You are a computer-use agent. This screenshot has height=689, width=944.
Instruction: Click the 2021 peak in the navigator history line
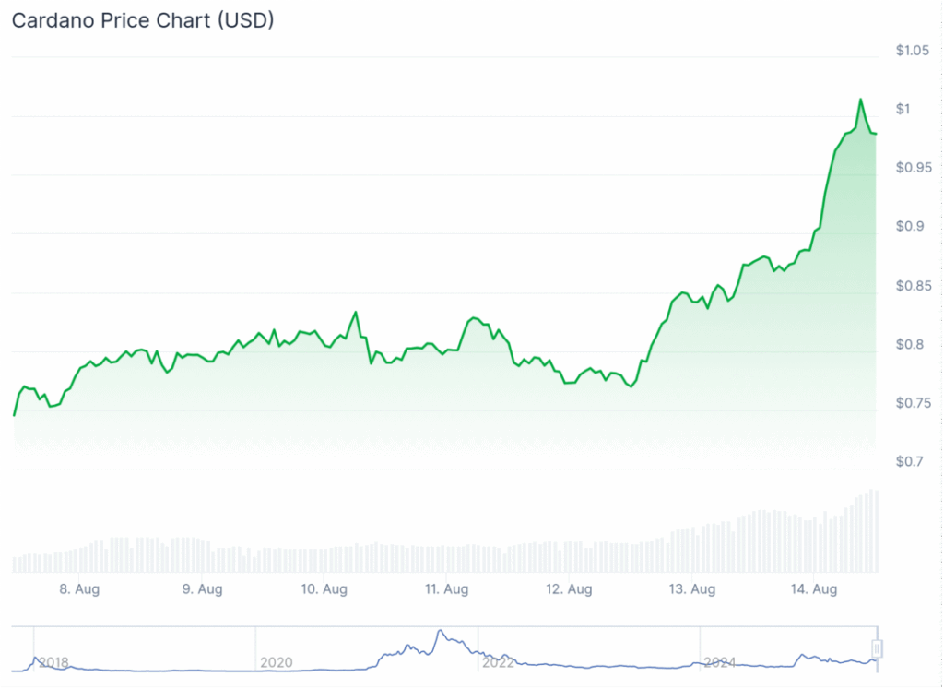point(440,631)
